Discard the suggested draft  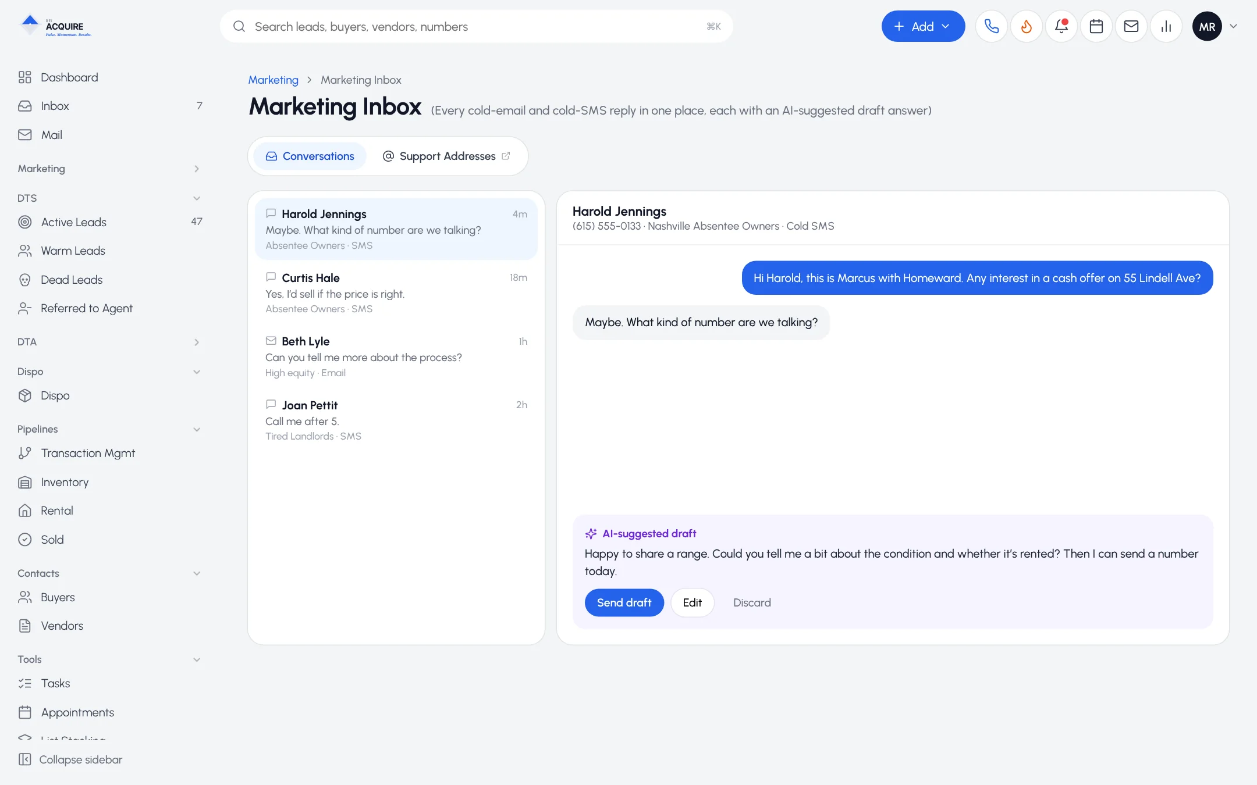[x=752, y=602]
